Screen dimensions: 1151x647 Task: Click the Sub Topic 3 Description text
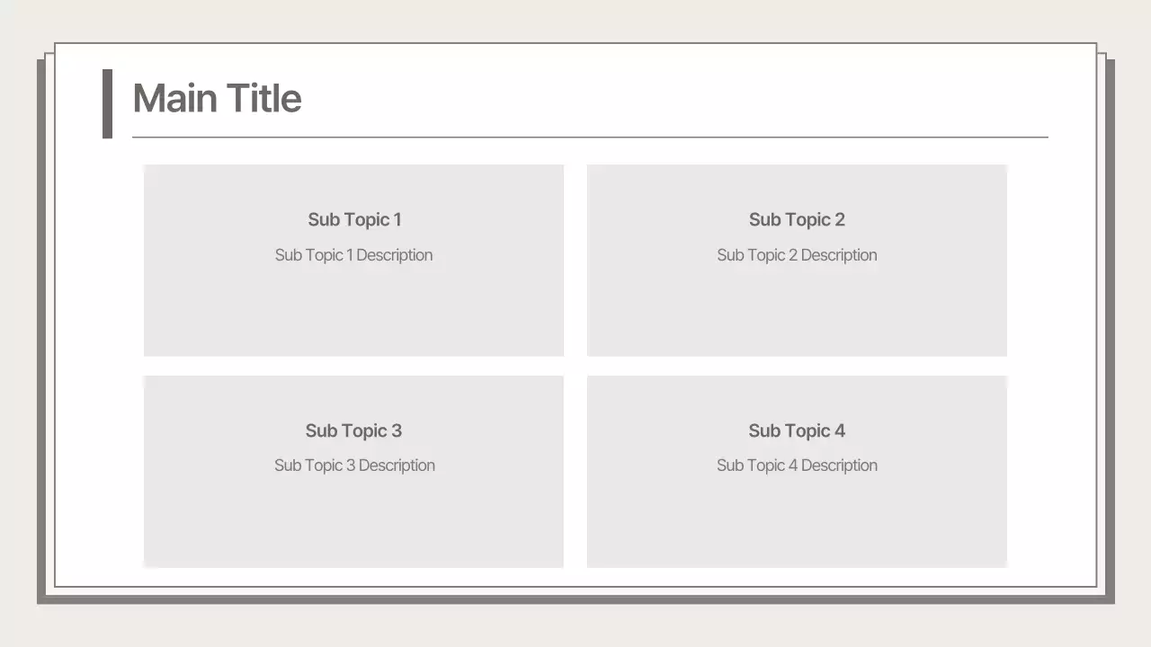tap(354, 465)
